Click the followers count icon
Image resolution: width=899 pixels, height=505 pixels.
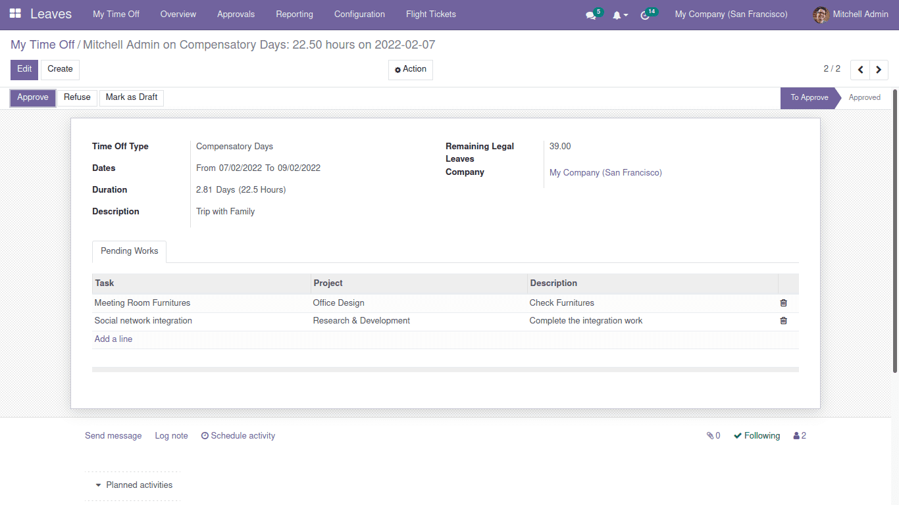coord(798,435)
